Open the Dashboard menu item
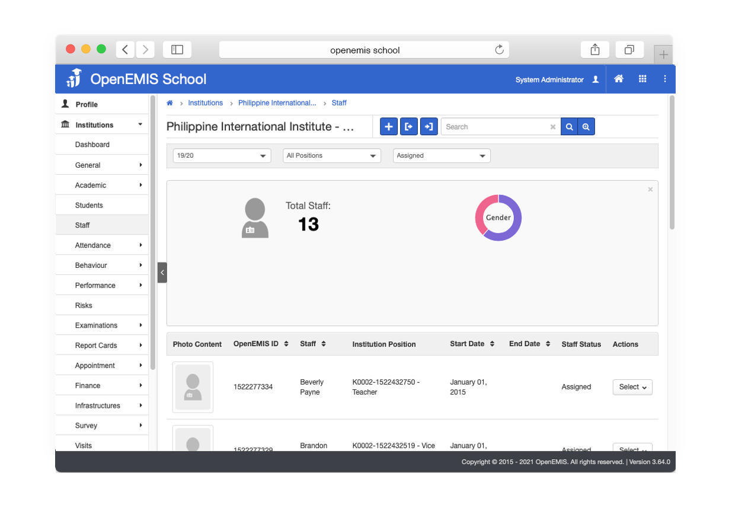The width and height of the screenshot is (729, 531). (102, 145)
